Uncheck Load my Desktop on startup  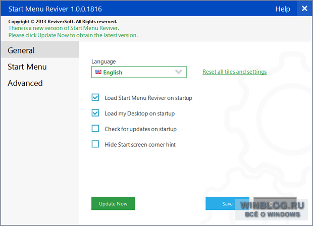[x=95, y=113]
